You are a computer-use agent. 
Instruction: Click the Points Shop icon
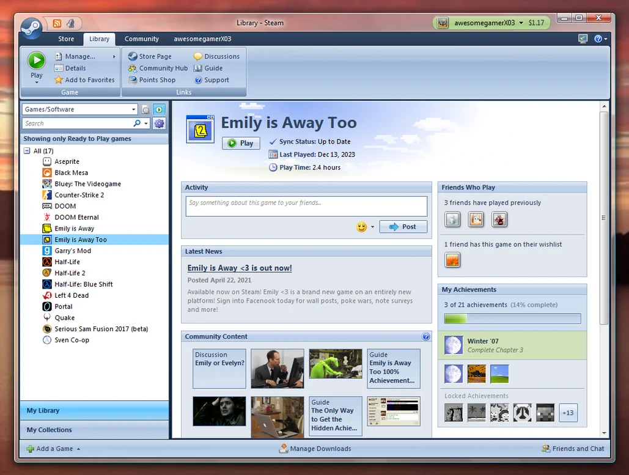point(133,80)
